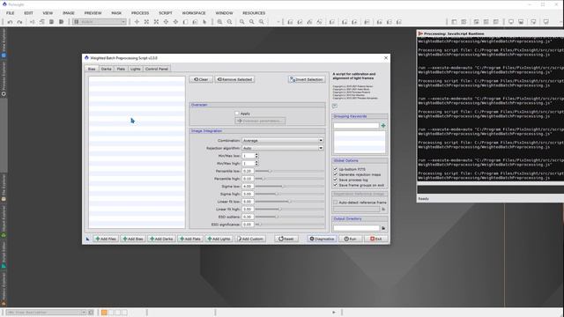Viewport: 564px width, 317px height.
Task: Click the Redo arrow in the toolbar
Action: (19, 22)
